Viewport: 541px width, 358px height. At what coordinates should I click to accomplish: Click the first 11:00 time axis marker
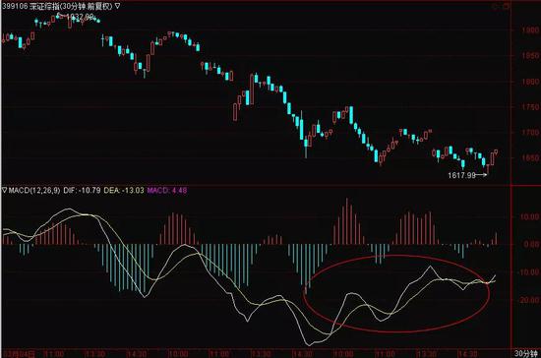click(54, 354)
